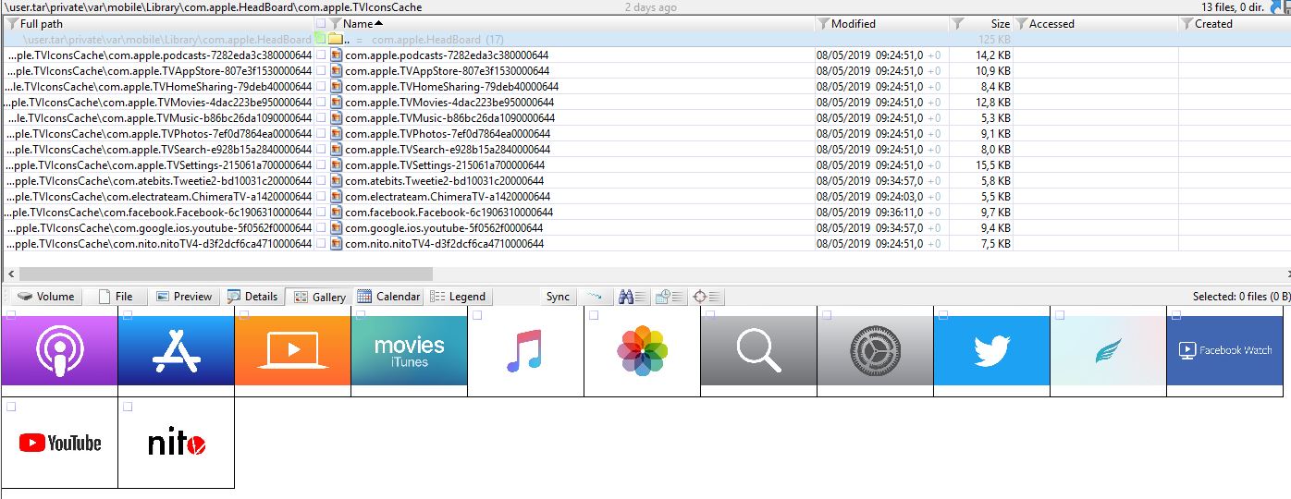
Task: Click the file icon of com.apple.TVHomeSharing row
Action: pos(337,87)
